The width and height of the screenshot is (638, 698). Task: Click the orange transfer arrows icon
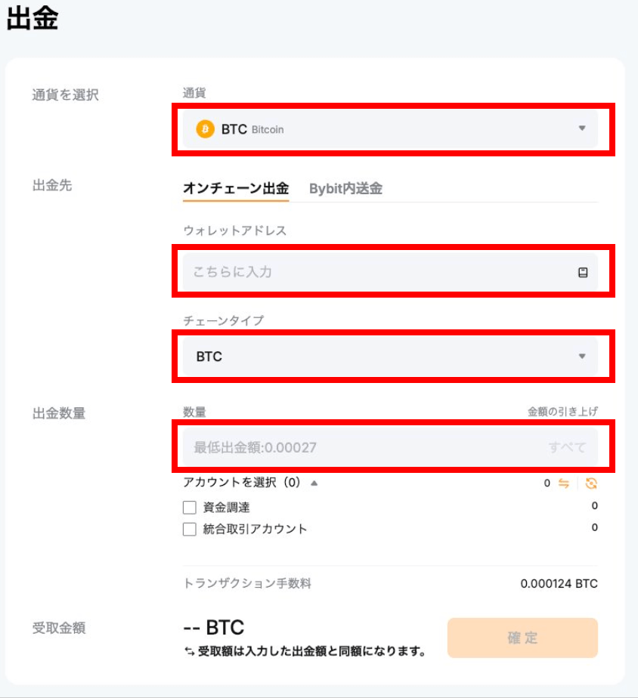tap(563, 483)
